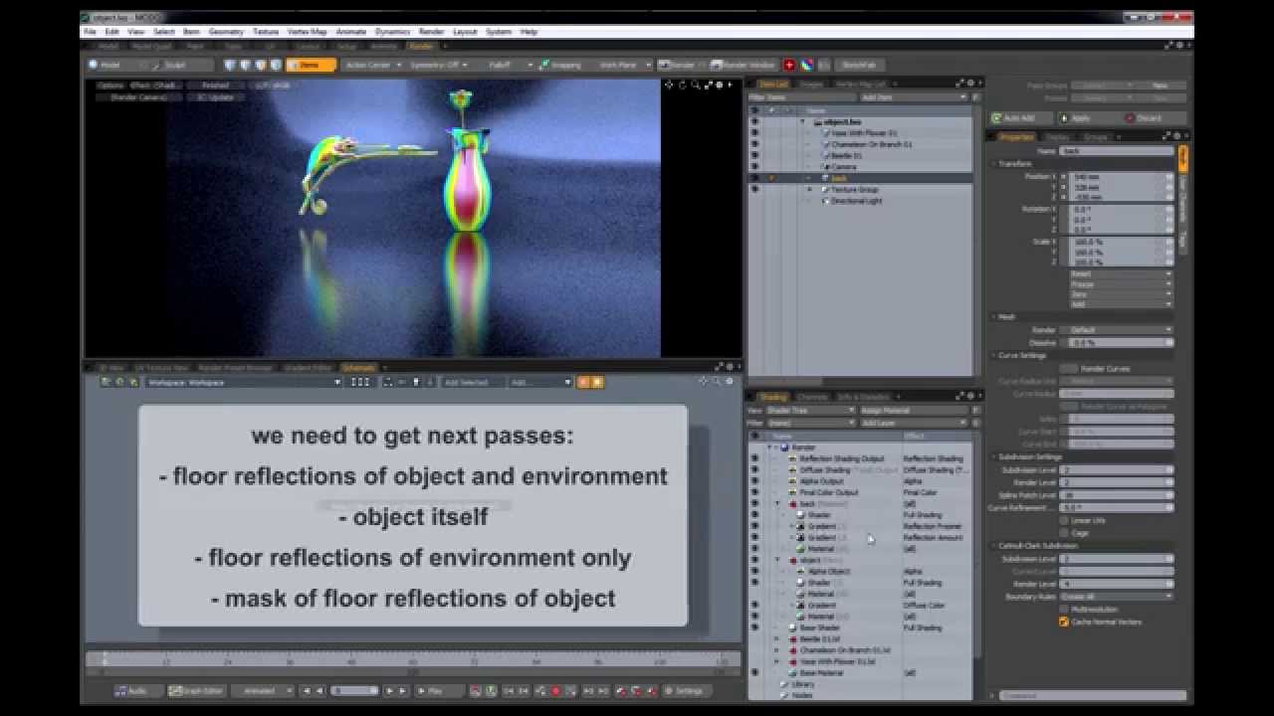Open the Add Layer dropdown
The height and width of the screenshot is (716, 1274).
point(913,423)
